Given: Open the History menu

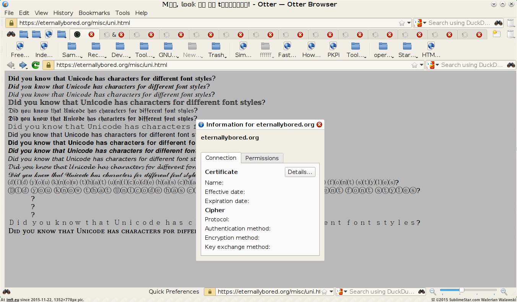Looking at the screenshot, I should point(63,13).
